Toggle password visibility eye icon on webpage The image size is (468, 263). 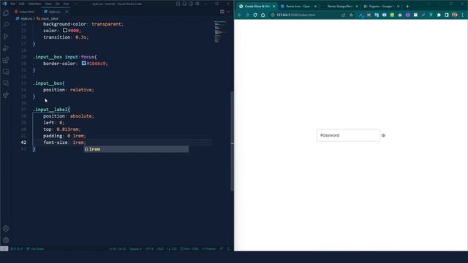383,135
